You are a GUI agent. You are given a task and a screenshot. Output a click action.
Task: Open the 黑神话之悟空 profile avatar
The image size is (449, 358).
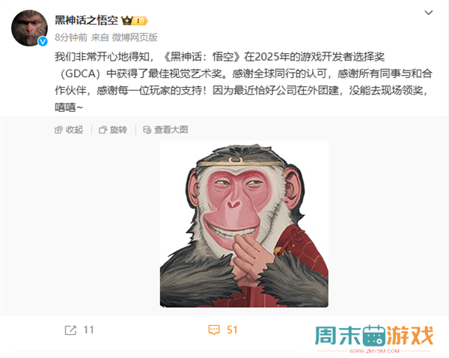coord(29,28)
